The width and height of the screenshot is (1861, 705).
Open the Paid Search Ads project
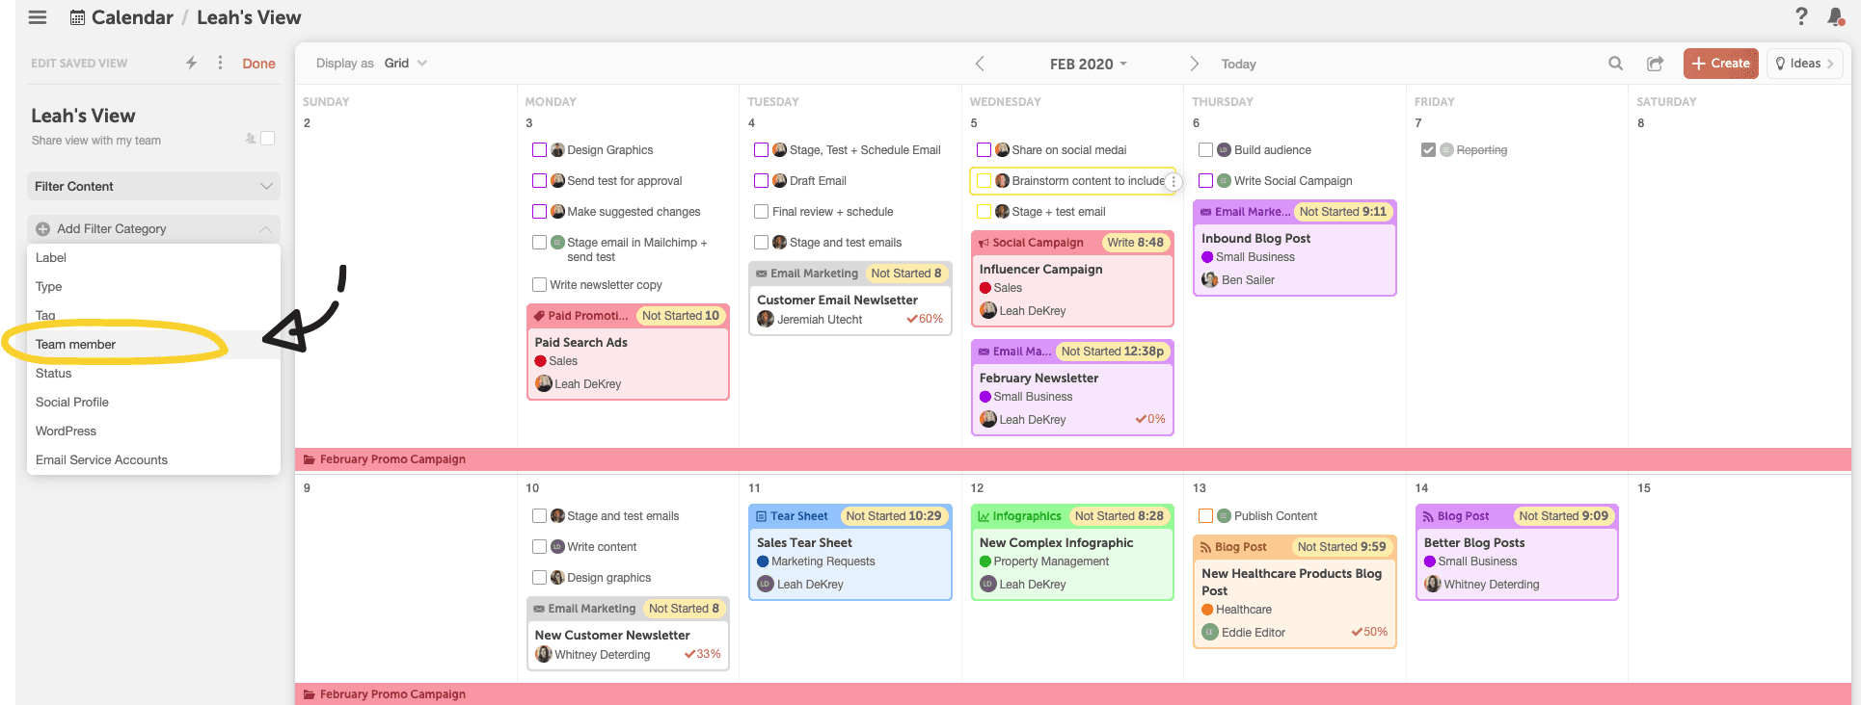[580, 343]
